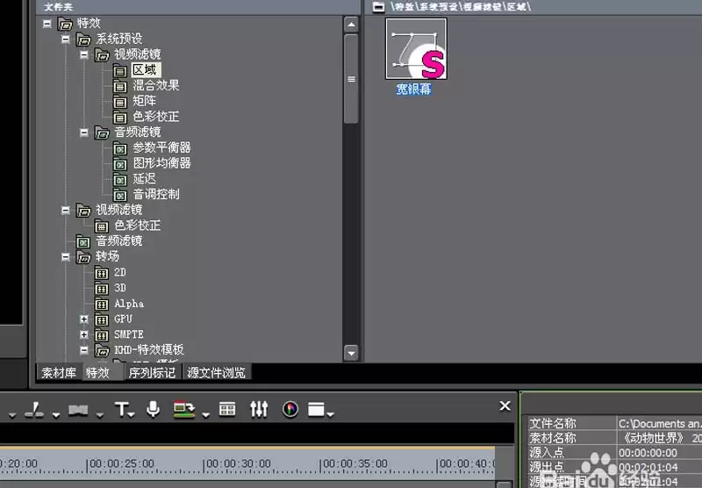702x488 pixels.
Task: Open the audio mixer sliders icon
Action: (x=259, y=409)
